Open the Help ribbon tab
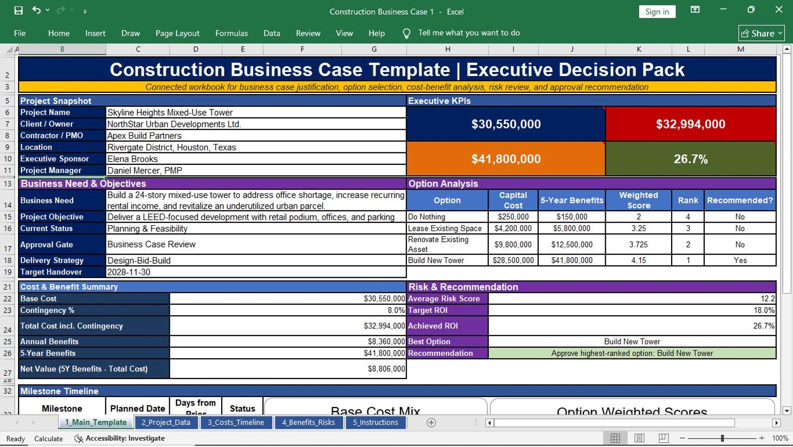Viewport: 793px width, 447px height. [377, 33]
